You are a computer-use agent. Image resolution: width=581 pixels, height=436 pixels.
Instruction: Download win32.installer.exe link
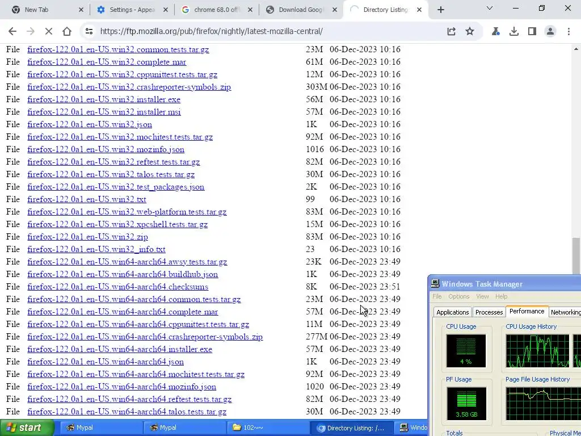(x=104, y=99)
